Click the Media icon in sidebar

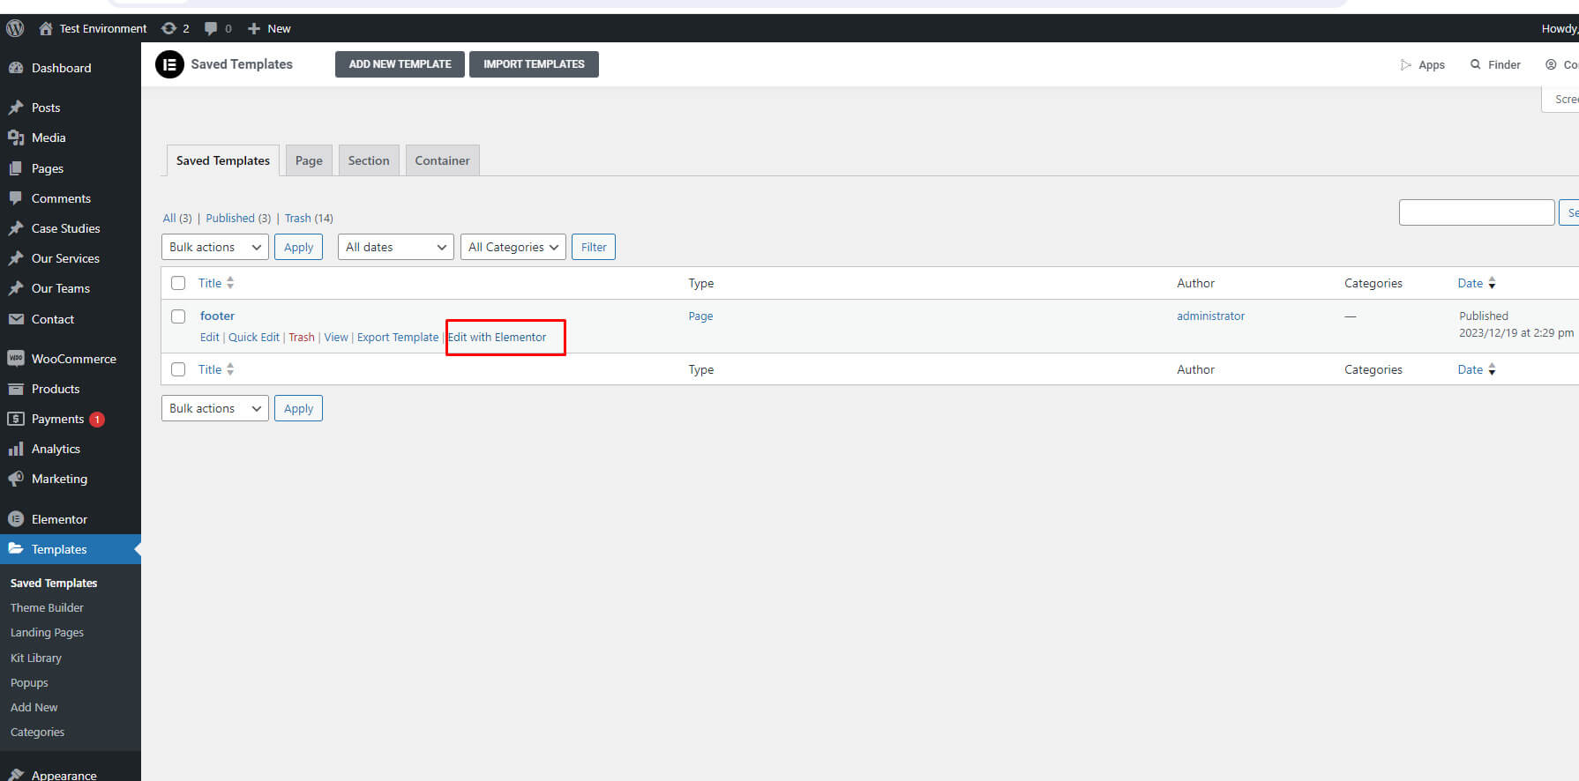(16, 138)
